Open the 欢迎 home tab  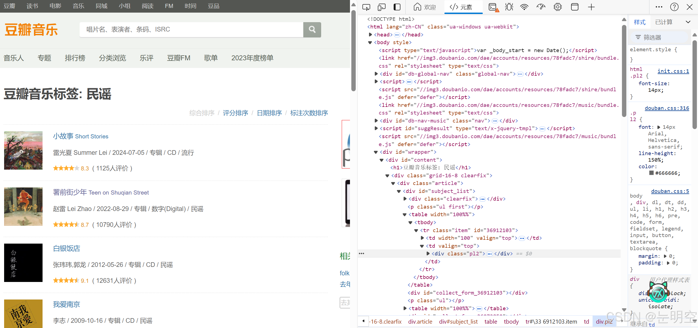pos(425,7)
